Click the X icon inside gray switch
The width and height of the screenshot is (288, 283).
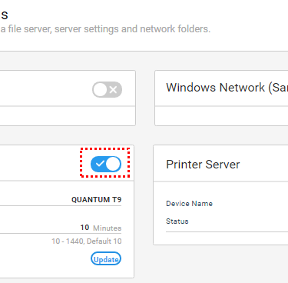[x=113, y=89]
